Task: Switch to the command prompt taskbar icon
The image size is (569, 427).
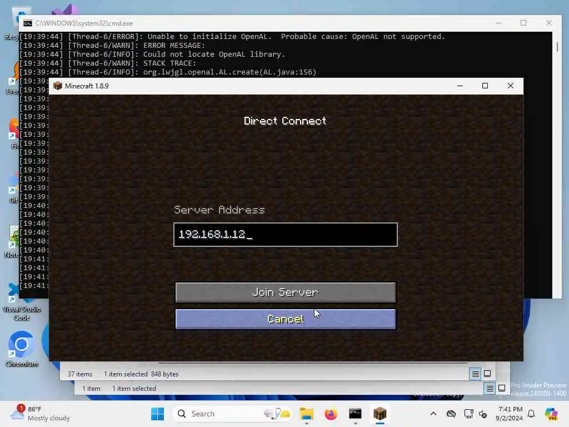Action: tap(355, 414)
